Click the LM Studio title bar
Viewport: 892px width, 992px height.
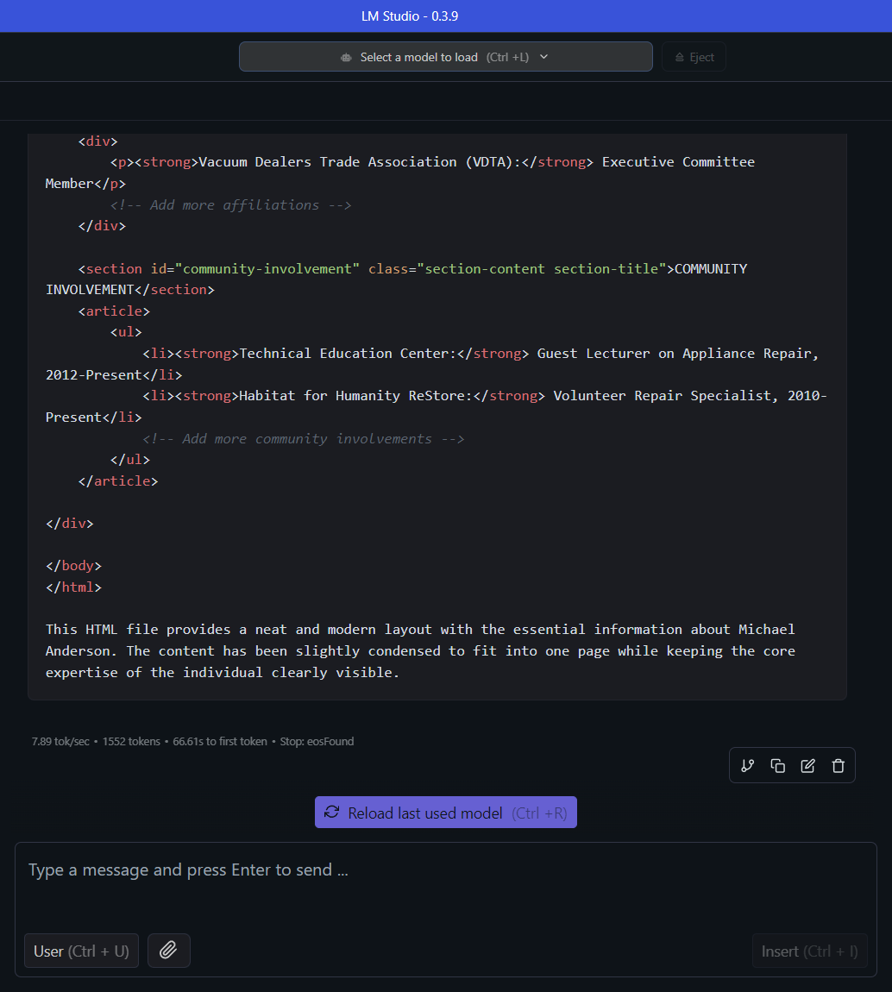445,16
